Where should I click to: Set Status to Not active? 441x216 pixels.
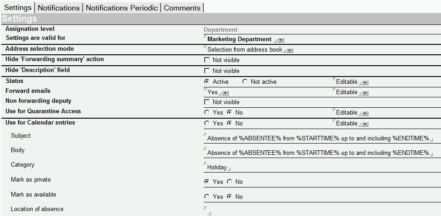click(245, 82)
